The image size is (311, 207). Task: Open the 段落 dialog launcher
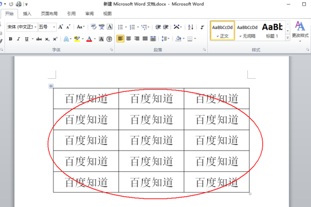coord(204,50)
